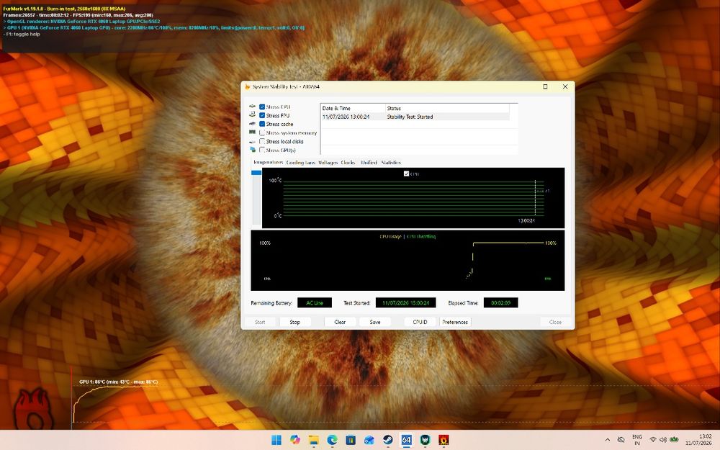Screen dimensions: 720x450
Task: Switch to the Clocks tab
Action: (x=348, y=162)
